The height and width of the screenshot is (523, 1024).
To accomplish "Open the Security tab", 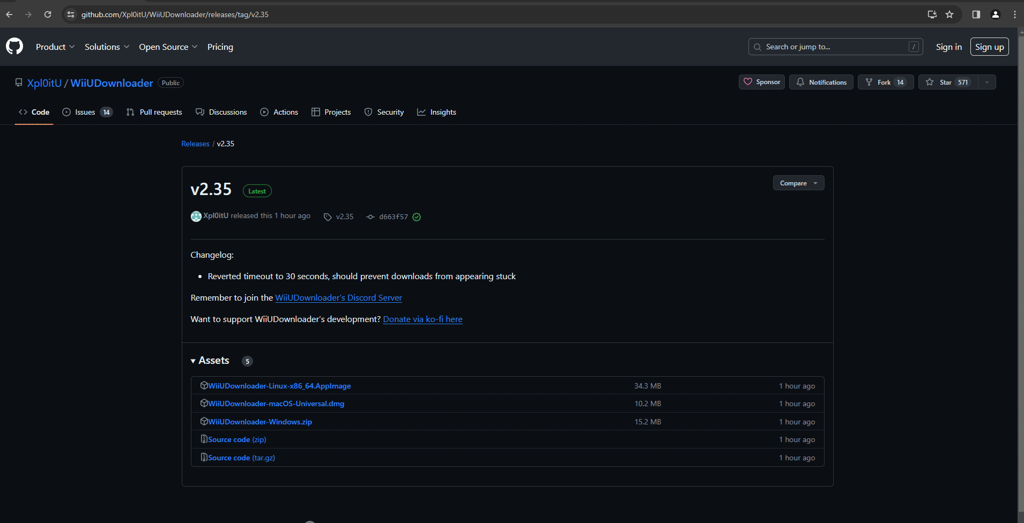I will 384,112.
